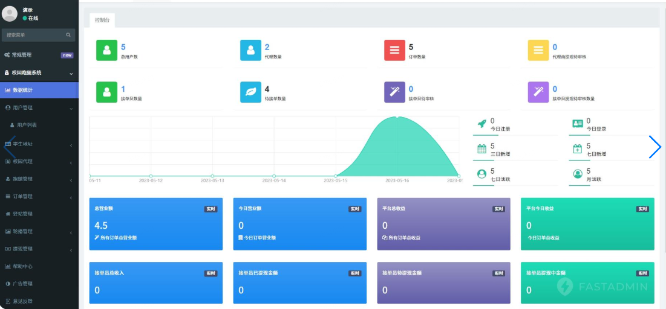Switch to the 控制台 tab
This screenshot has height=309, width=666.
[x=102, y=20]
